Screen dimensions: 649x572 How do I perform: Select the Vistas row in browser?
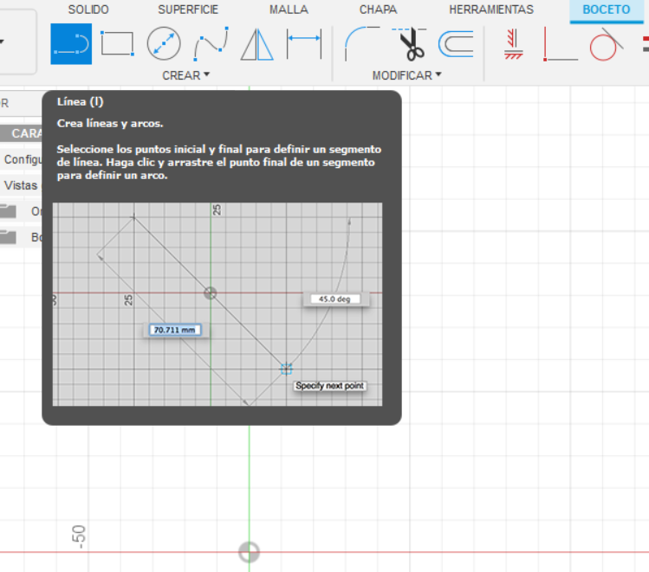[21, 185]
